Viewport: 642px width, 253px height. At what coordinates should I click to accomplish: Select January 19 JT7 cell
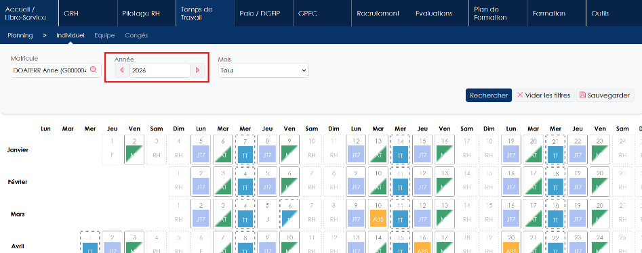(x=511, y=149)
